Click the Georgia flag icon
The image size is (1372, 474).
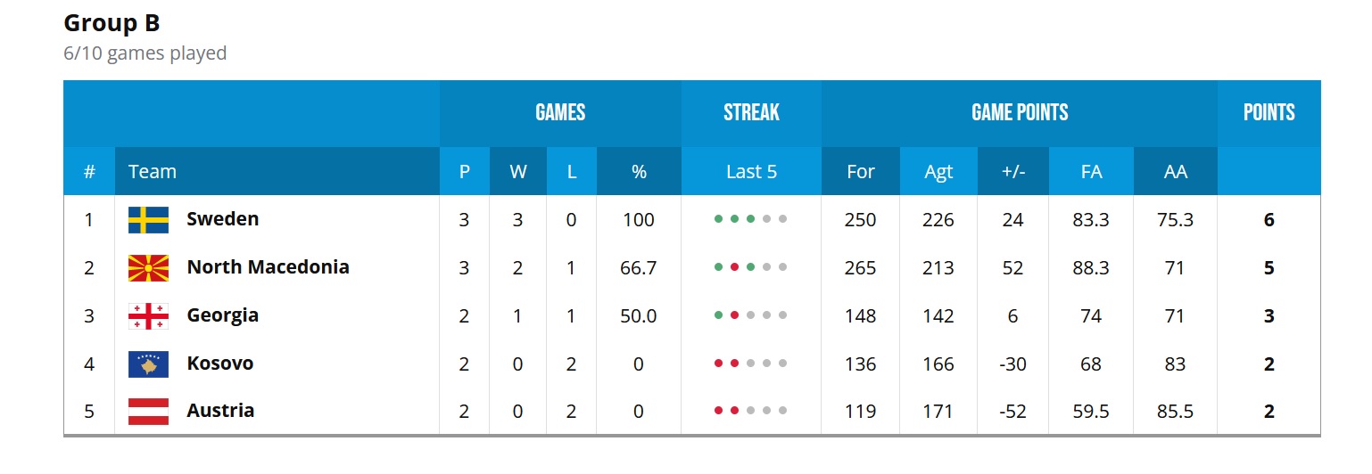[x=148, y=316]
